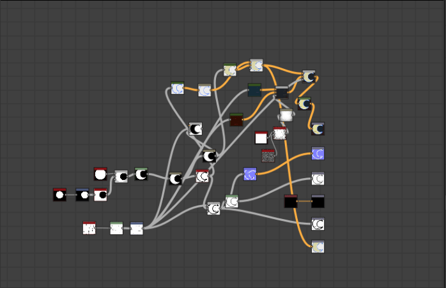Select the node showing a large white disc

coord(100,174)
